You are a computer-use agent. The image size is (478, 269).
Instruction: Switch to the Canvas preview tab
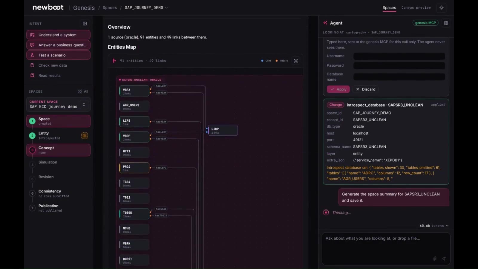click(416, 8)
